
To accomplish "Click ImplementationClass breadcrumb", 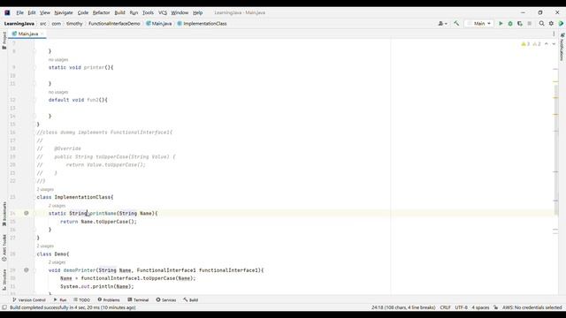I will 203,24.
